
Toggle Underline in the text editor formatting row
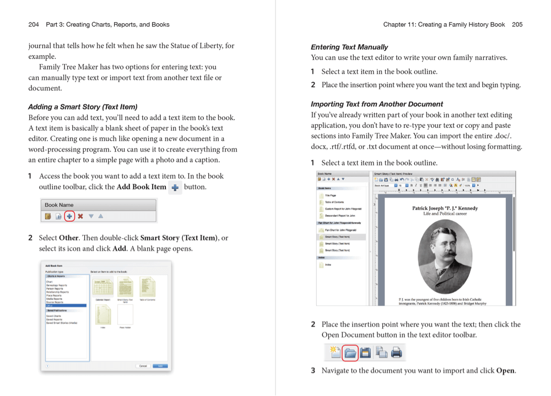[420, 185]
